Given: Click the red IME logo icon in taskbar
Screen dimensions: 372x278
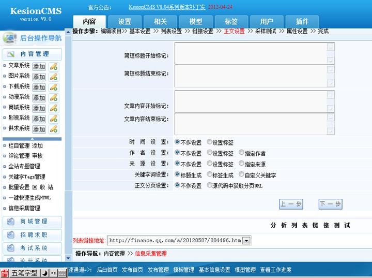Looking at the screenshot, I should pyautogui.click(x=5, y=273).
